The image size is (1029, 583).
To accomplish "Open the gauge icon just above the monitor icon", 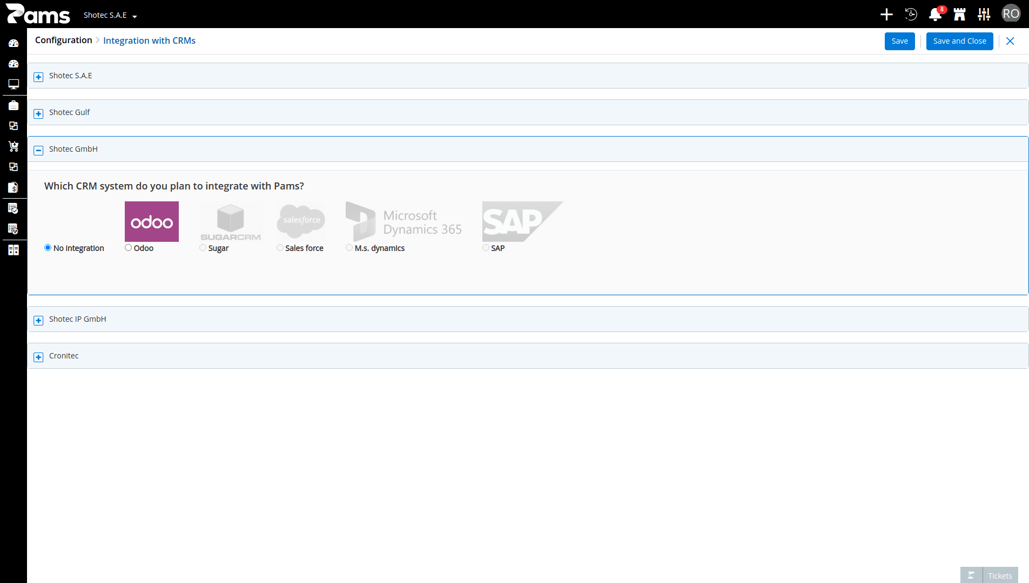I will (14, 64).
